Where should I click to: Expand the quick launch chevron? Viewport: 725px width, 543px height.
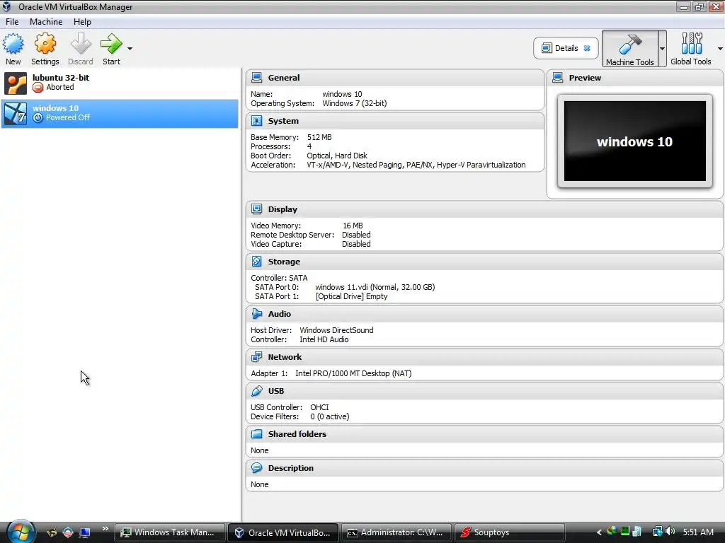105,529
